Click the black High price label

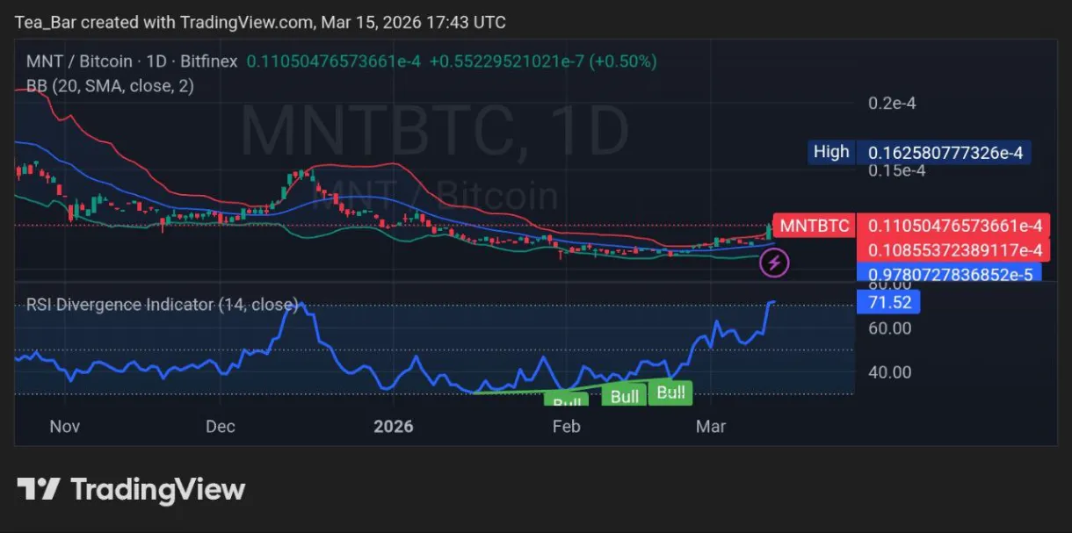coord(830,151)
